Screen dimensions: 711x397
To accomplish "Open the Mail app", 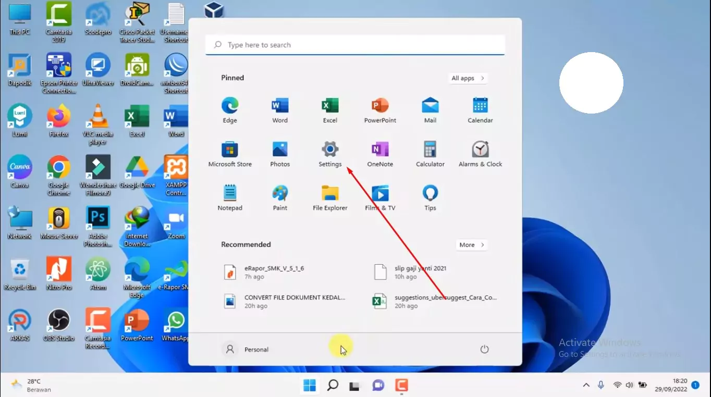I will [x=430, y=110].
